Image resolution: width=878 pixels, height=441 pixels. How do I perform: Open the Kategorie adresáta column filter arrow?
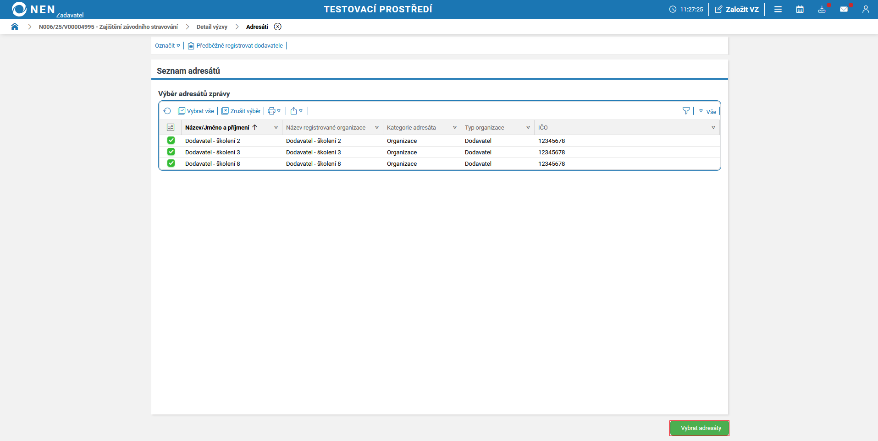coord(454,128)
